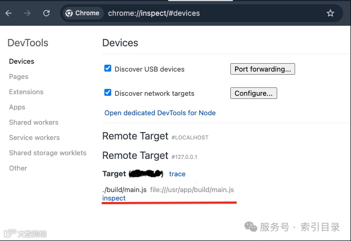351x241 pixels.
Task: Select Devices in DevTools sidebar
Action: pos(22,61)
